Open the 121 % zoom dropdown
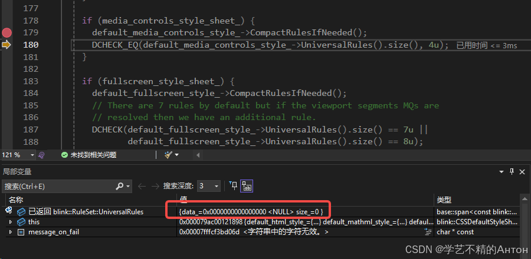 click(x=32, y=155)
